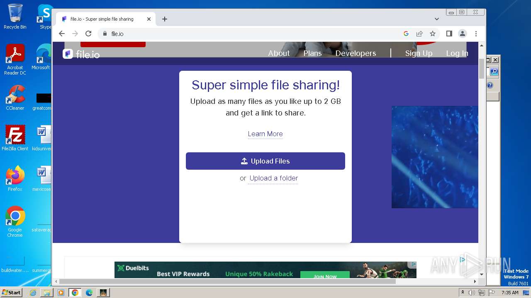Open Chrome's three-dot menu
Screen dimensions: 531x298
pyautogui.click(x=476, y=34)
